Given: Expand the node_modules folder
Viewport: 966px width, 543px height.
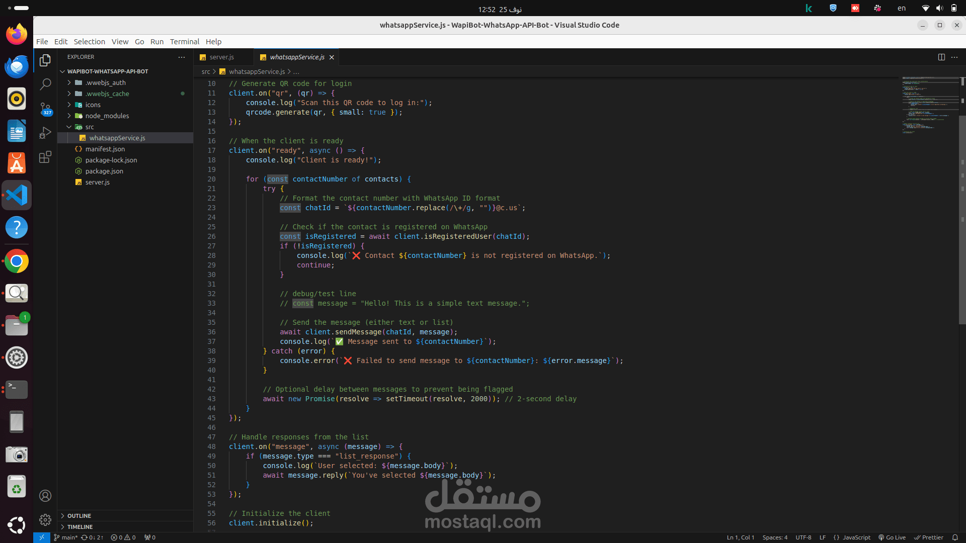Looking at the screenshot, I should 107,116.
